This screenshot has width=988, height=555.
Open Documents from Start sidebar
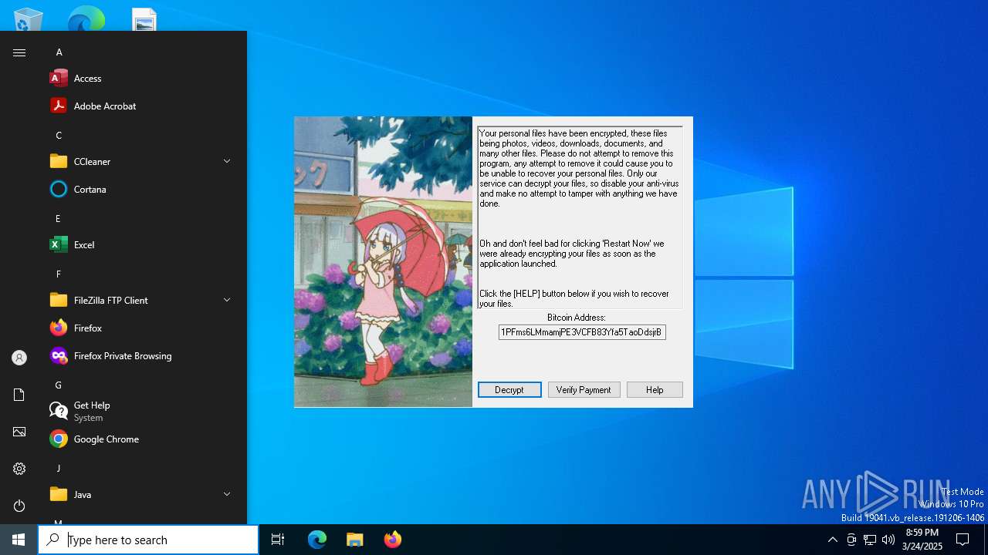(19, 395)
